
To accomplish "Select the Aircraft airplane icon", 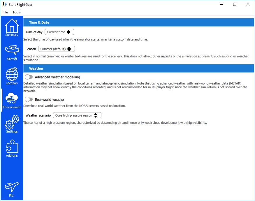I will tap(12, 50).
